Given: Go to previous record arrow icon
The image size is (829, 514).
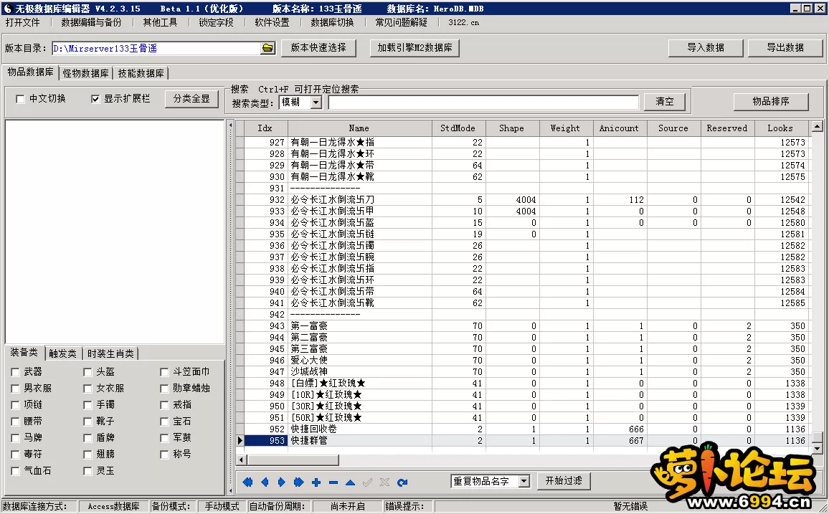Looking at the screenshot, I should pos(265,482).
